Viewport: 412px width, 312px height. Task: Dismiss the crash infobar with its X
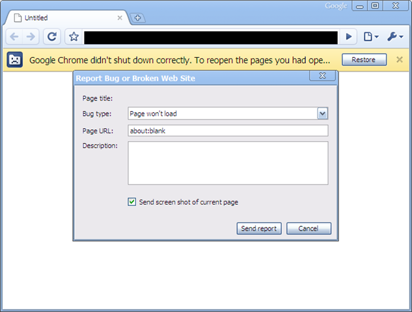pos(400,60)
